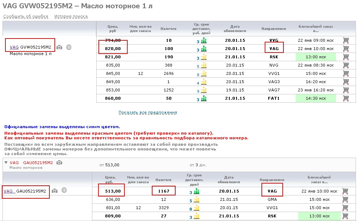Screen dimensions: 357x221
Task: Show delivery stats chart for 853,00 row
Action: point(204,90)
